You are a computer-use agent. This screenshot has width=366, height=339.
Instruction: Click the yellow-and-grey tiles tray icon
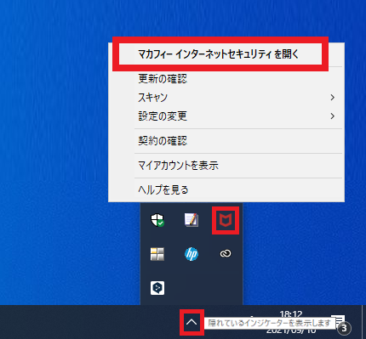pos(157,254)
